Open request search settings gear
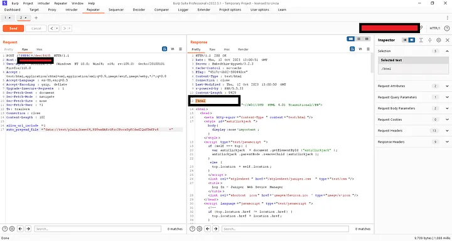452x241 pixels. (x=12, y=229)
